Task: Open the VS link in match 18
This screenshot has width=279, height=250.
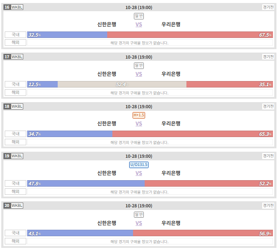Action: [139, 123]
